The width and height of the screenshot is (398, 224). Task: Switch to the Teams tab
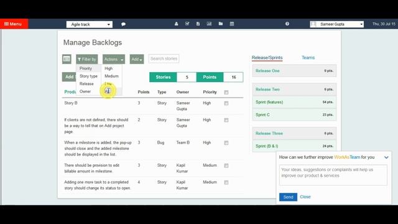308,58
